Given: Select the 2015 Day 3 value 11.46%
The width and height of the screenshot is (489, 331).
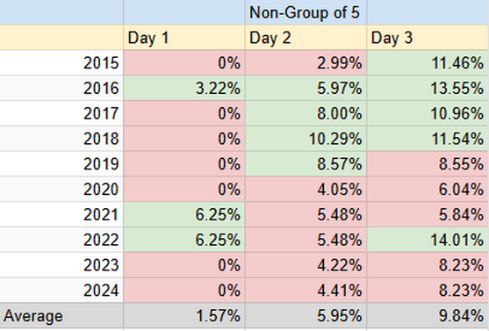Looking at the screenshot, I should [428, 62].
